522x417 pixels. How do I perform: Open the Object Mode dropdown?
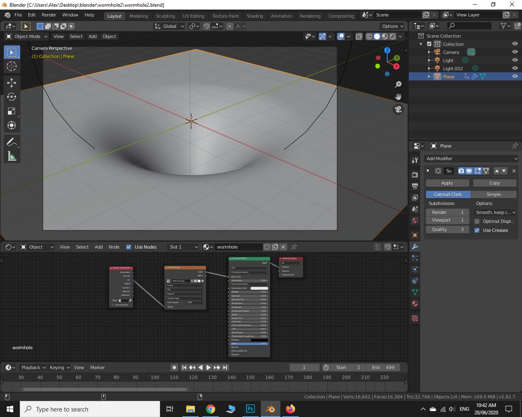(x=27, y=36)
